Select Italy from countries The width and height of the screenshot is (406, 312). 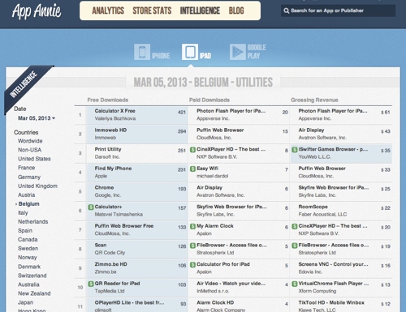(23, 213)
